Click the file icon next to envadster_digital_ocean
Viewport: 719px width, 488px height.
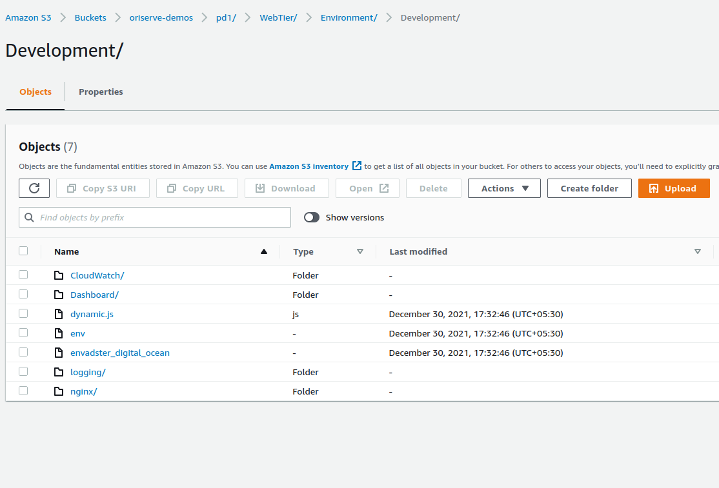[x=59, y=353]
